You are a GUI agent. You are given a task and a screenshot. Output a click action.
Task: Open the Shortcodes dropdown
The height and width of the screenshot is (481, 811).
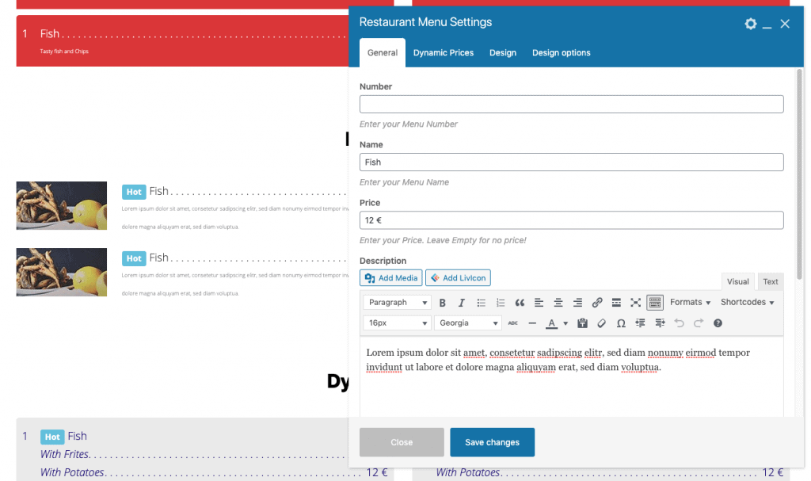click(743, 302)
